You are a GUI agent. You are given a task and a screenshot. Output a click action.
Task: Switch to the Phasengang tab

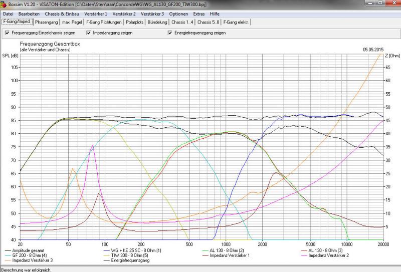47,23
